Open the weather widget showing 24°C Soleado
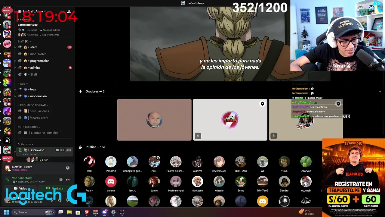Screen dimensions: 385x217 point(306,212)
